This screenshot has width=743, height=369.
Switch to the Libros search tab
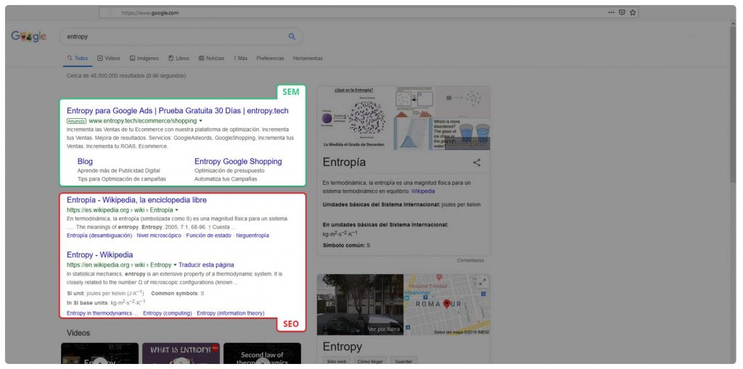pos(178,58)
